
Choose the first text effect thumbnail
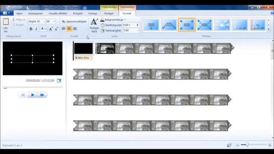coord(151,25)
